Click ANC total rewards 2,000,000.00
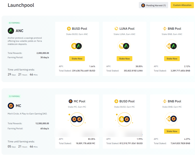 pos(43,53)
